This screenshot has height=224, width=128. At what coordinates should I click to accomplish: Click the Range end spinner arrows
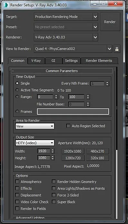click(x=88, y=97)
